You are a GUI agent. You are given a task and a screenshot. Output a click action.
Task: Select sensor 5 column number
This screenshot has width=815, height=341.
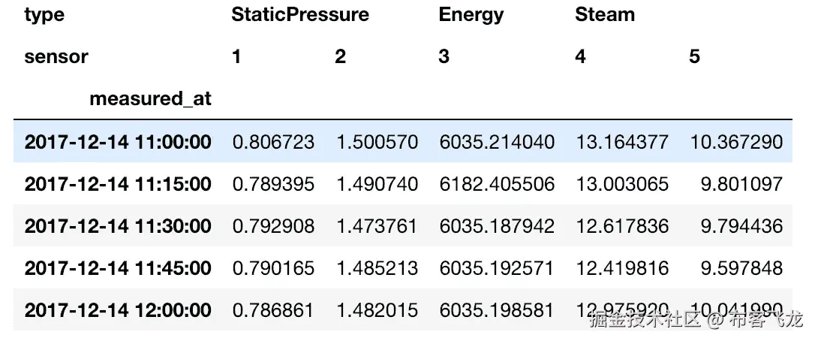click(694, 57)
